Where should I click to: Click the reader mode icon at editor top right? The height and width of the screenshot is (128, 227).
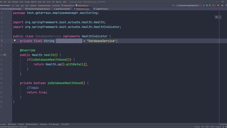click(x=217, y=17)
